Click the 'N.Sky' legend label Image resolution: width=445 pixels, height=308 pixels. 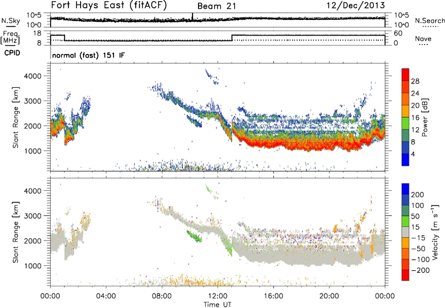(x=11, y=21)
